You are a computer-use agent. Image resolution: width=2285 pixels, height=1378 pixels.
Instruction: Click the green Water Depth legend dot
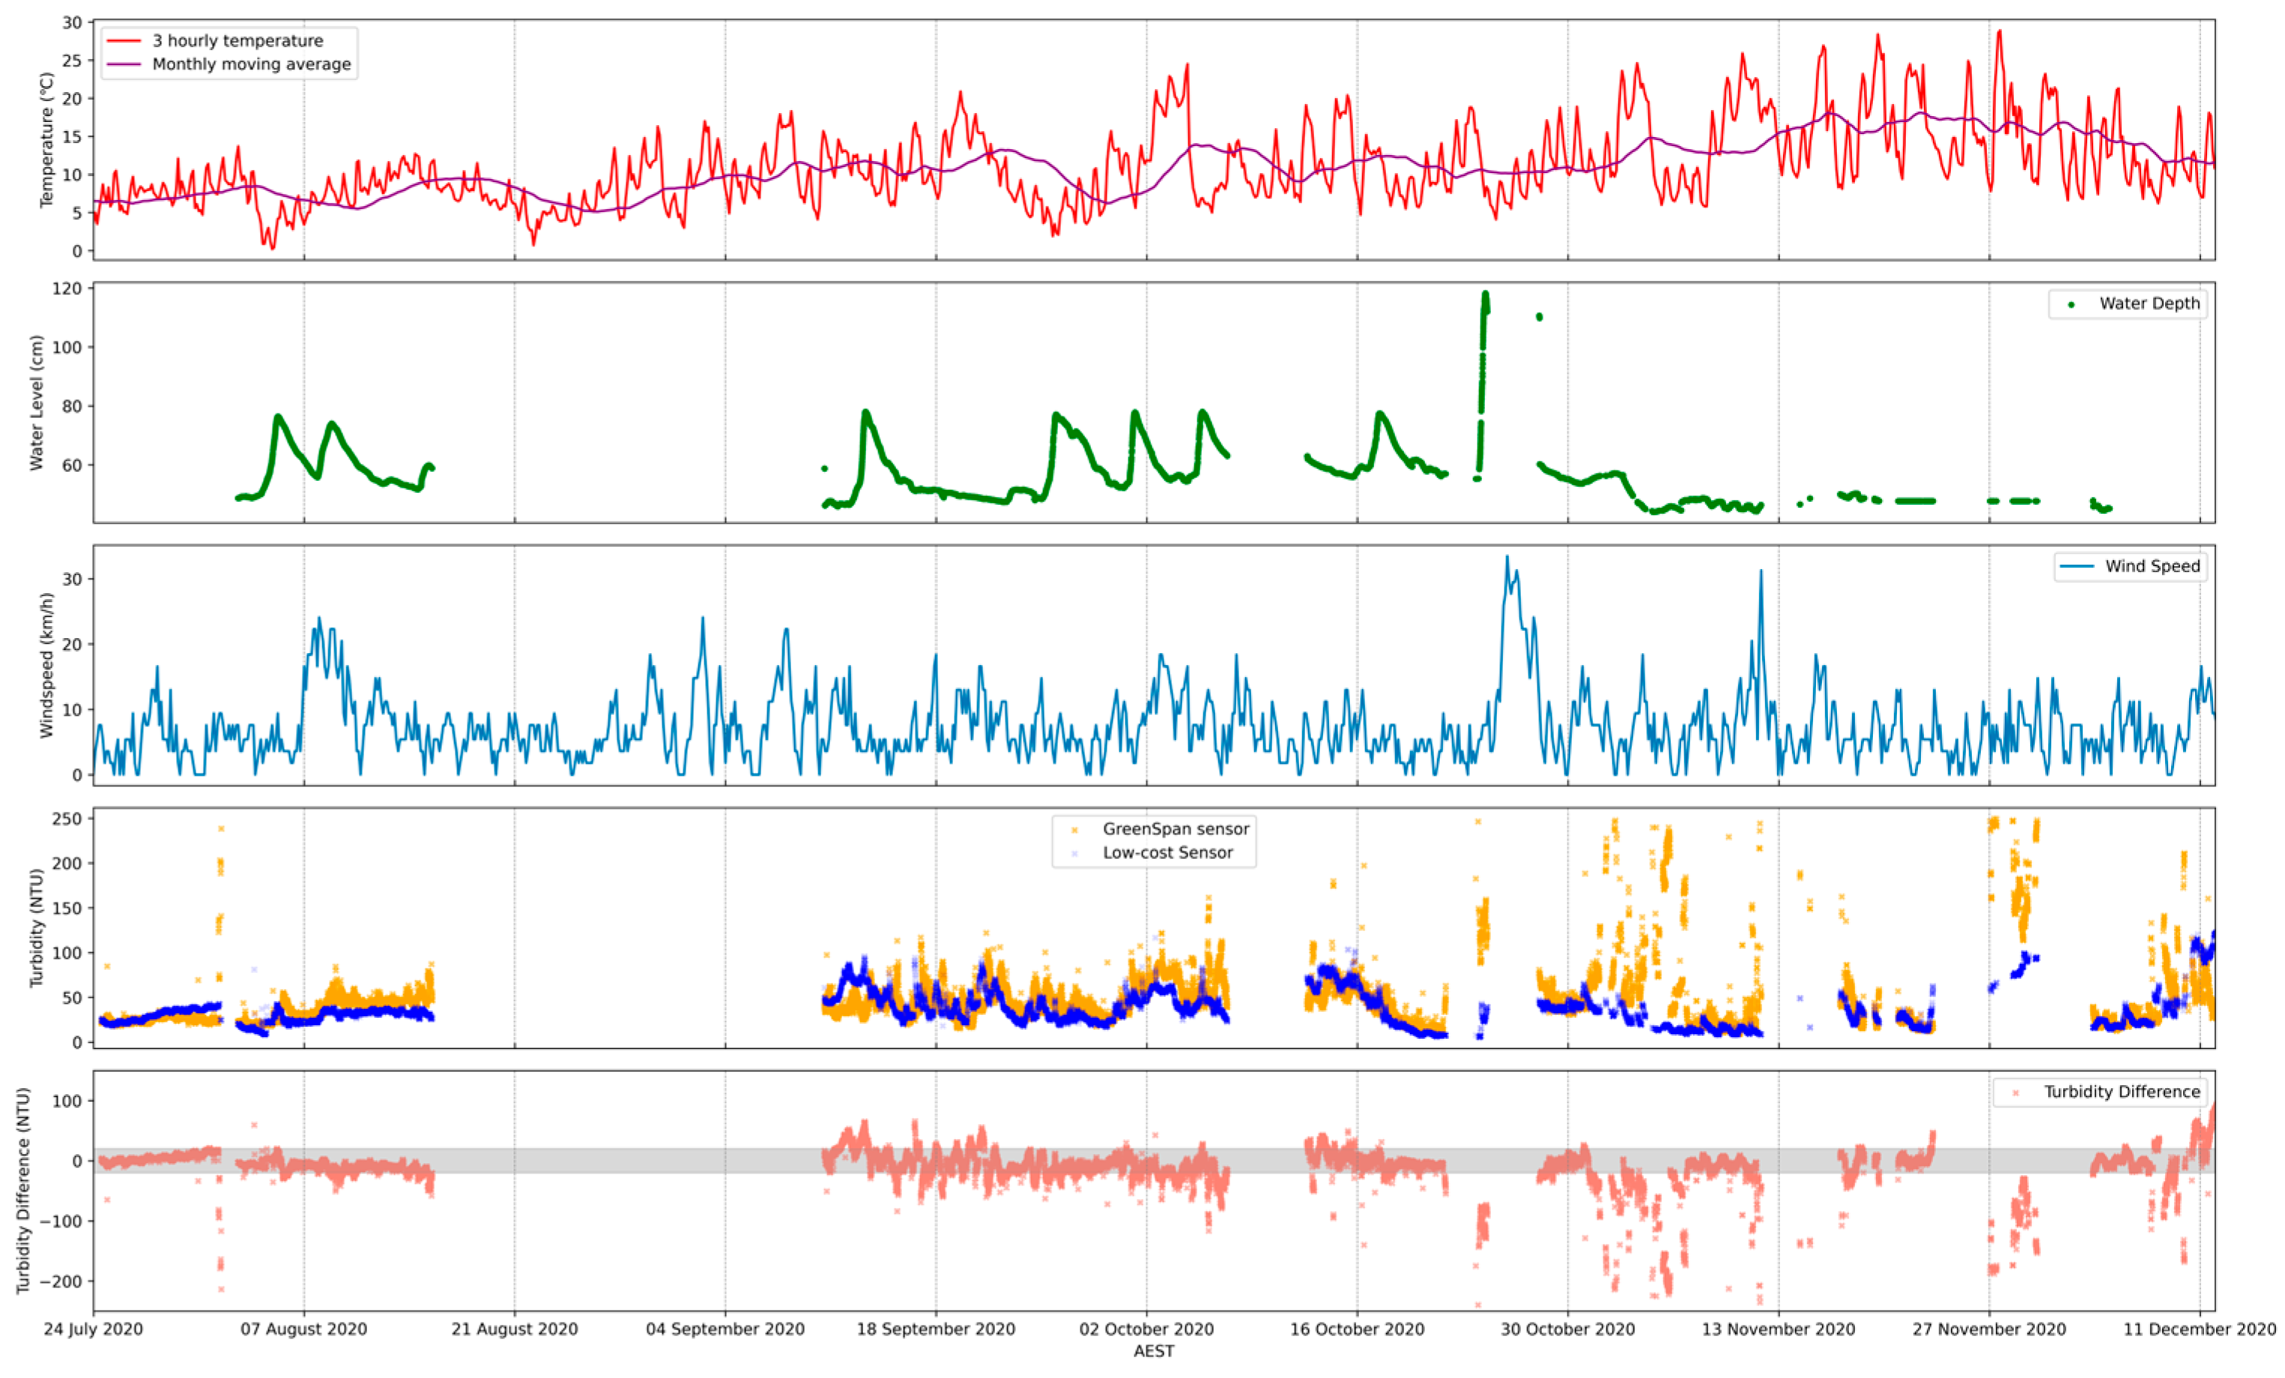(2071, 304)
